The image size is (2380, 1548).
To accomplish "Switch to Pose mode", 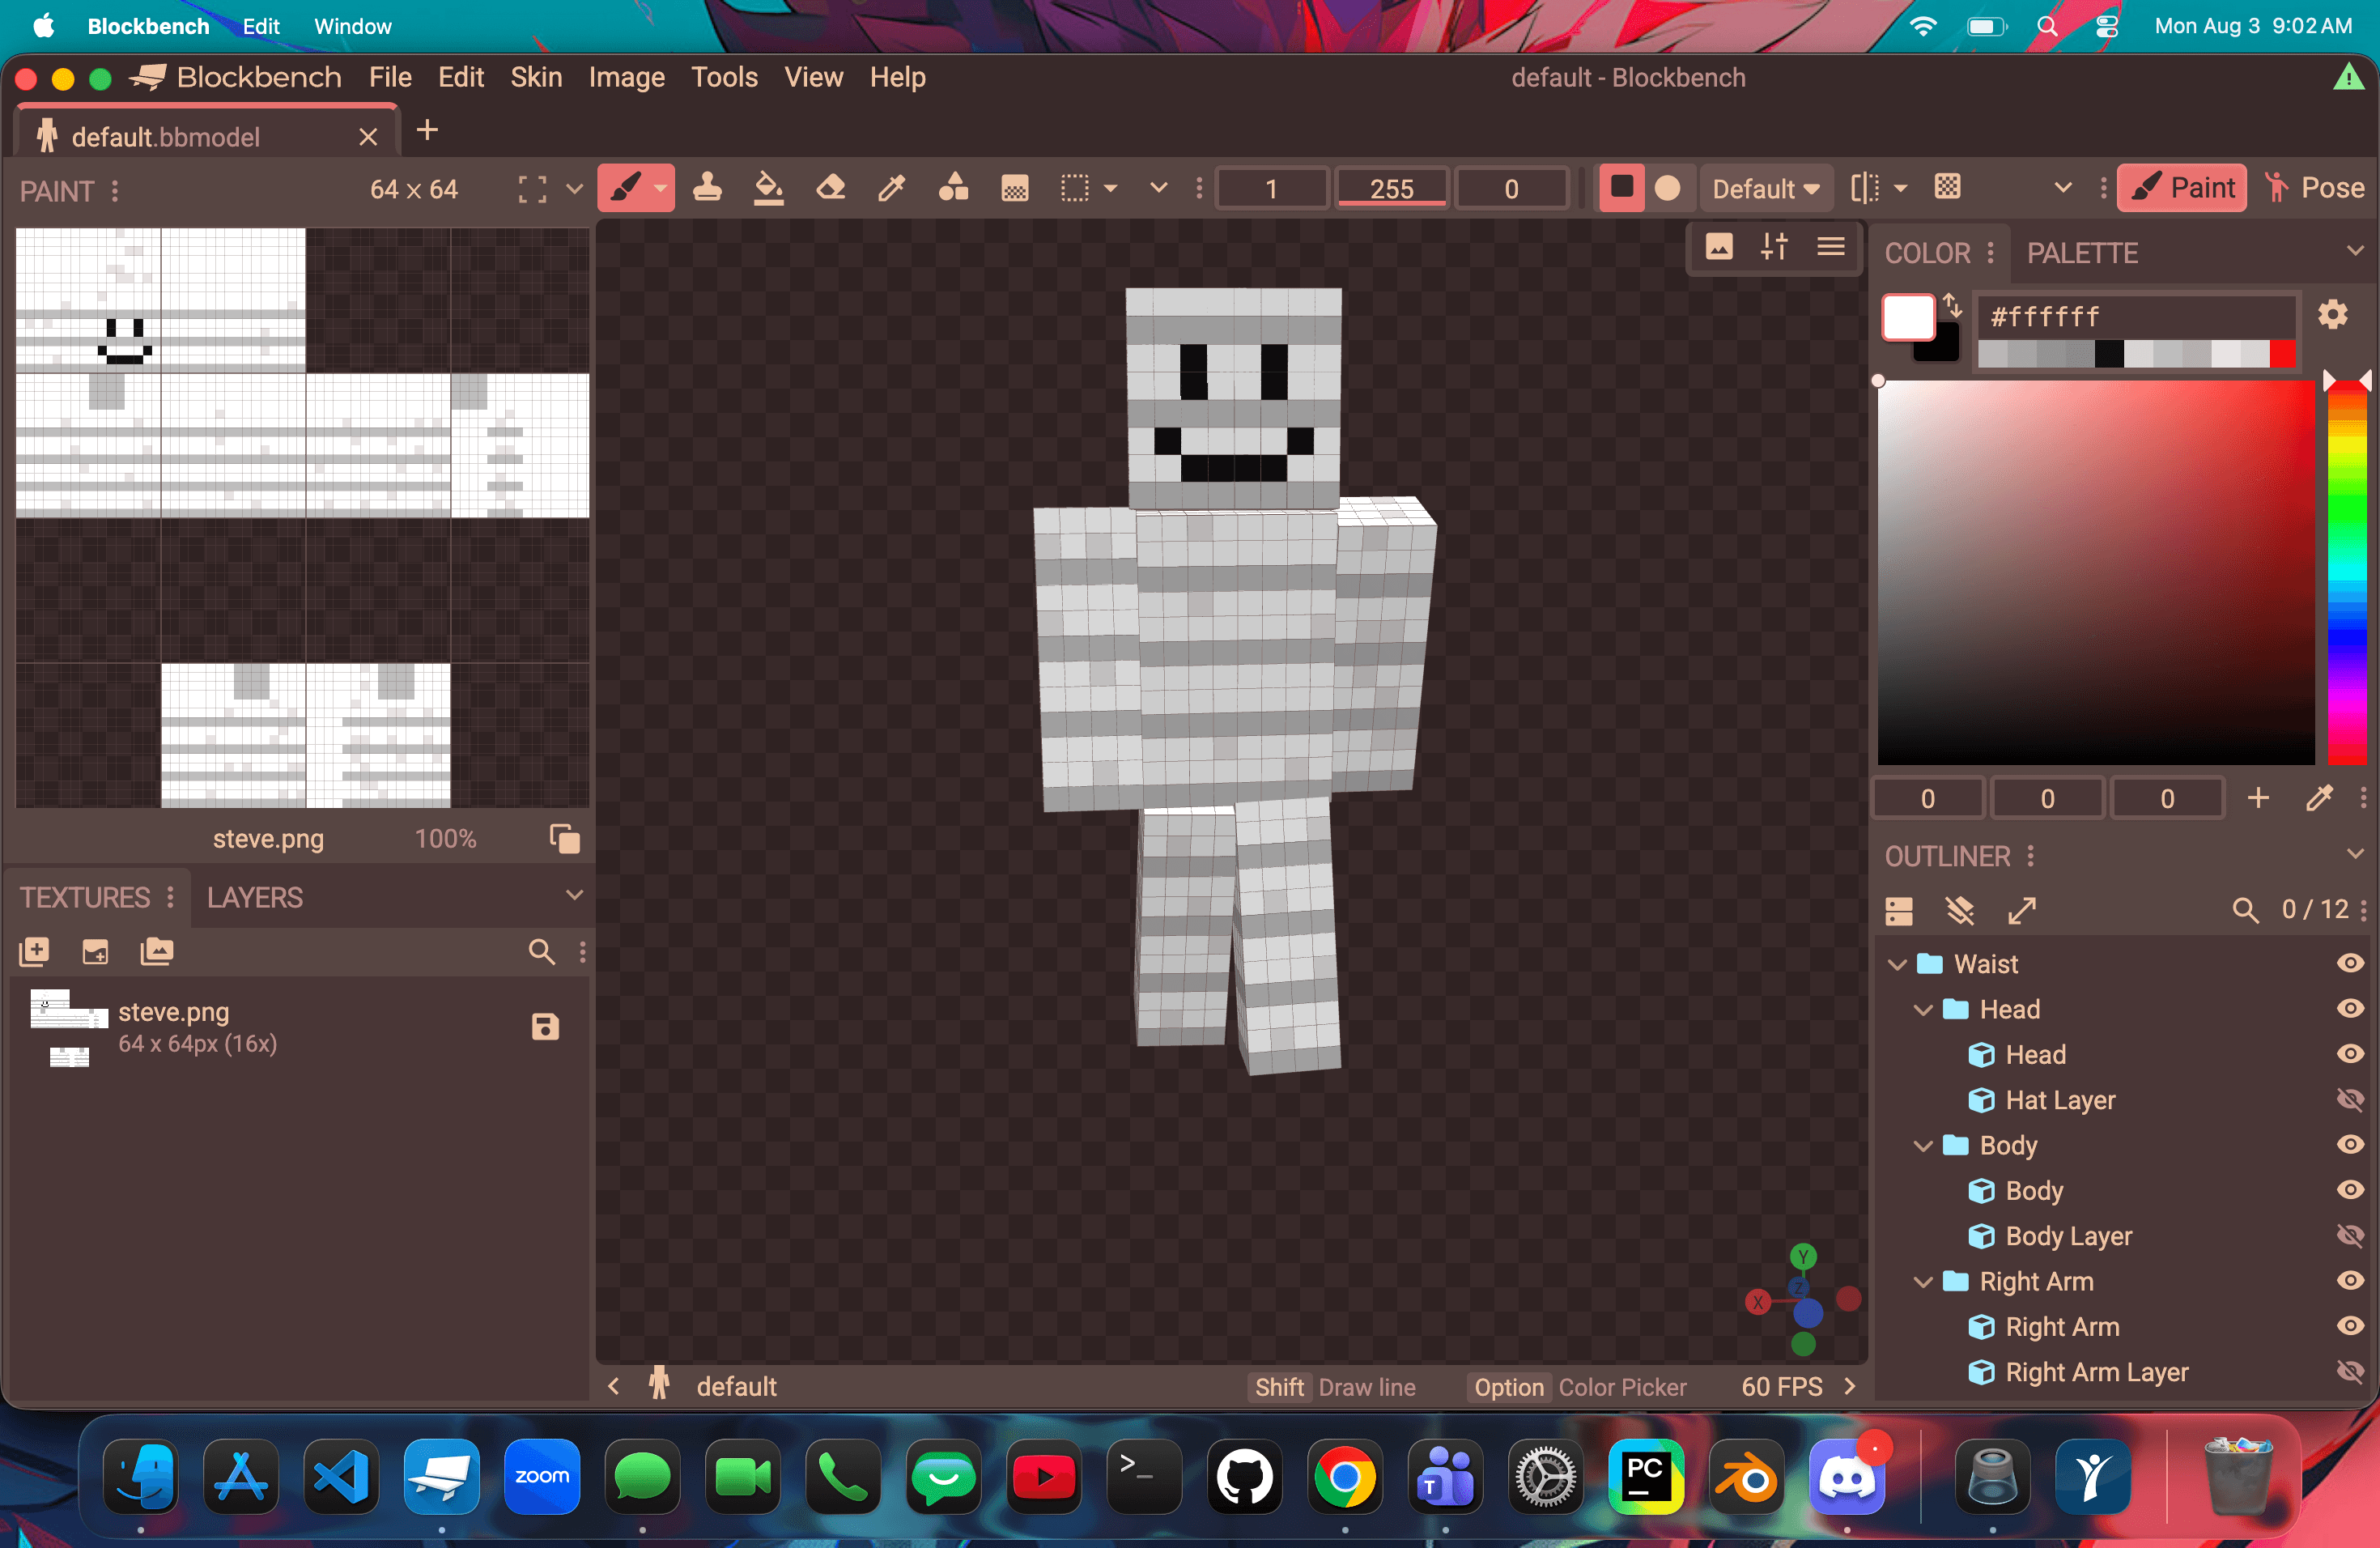I will [2315, 188].
